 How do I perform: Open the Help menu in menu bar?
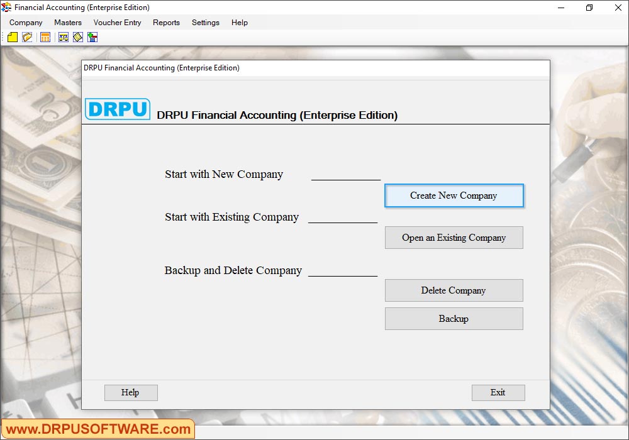click(x=240, y=23)
